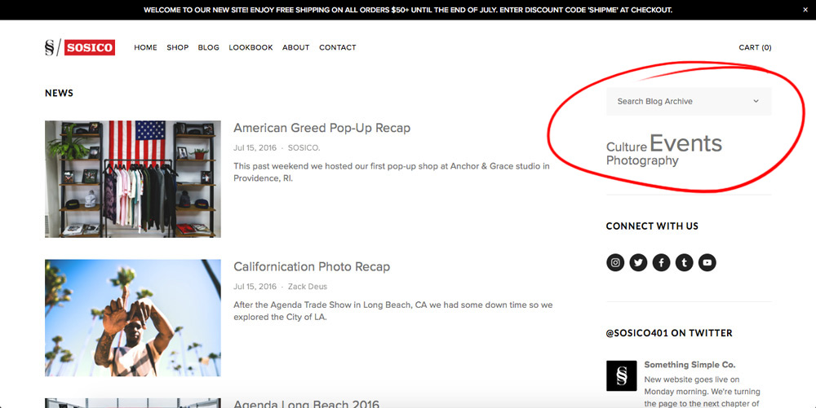This screenshot has width=816, height=408.
Task: Click the Something Simple Co. Twitter avatar
Action: coord(621,375)
